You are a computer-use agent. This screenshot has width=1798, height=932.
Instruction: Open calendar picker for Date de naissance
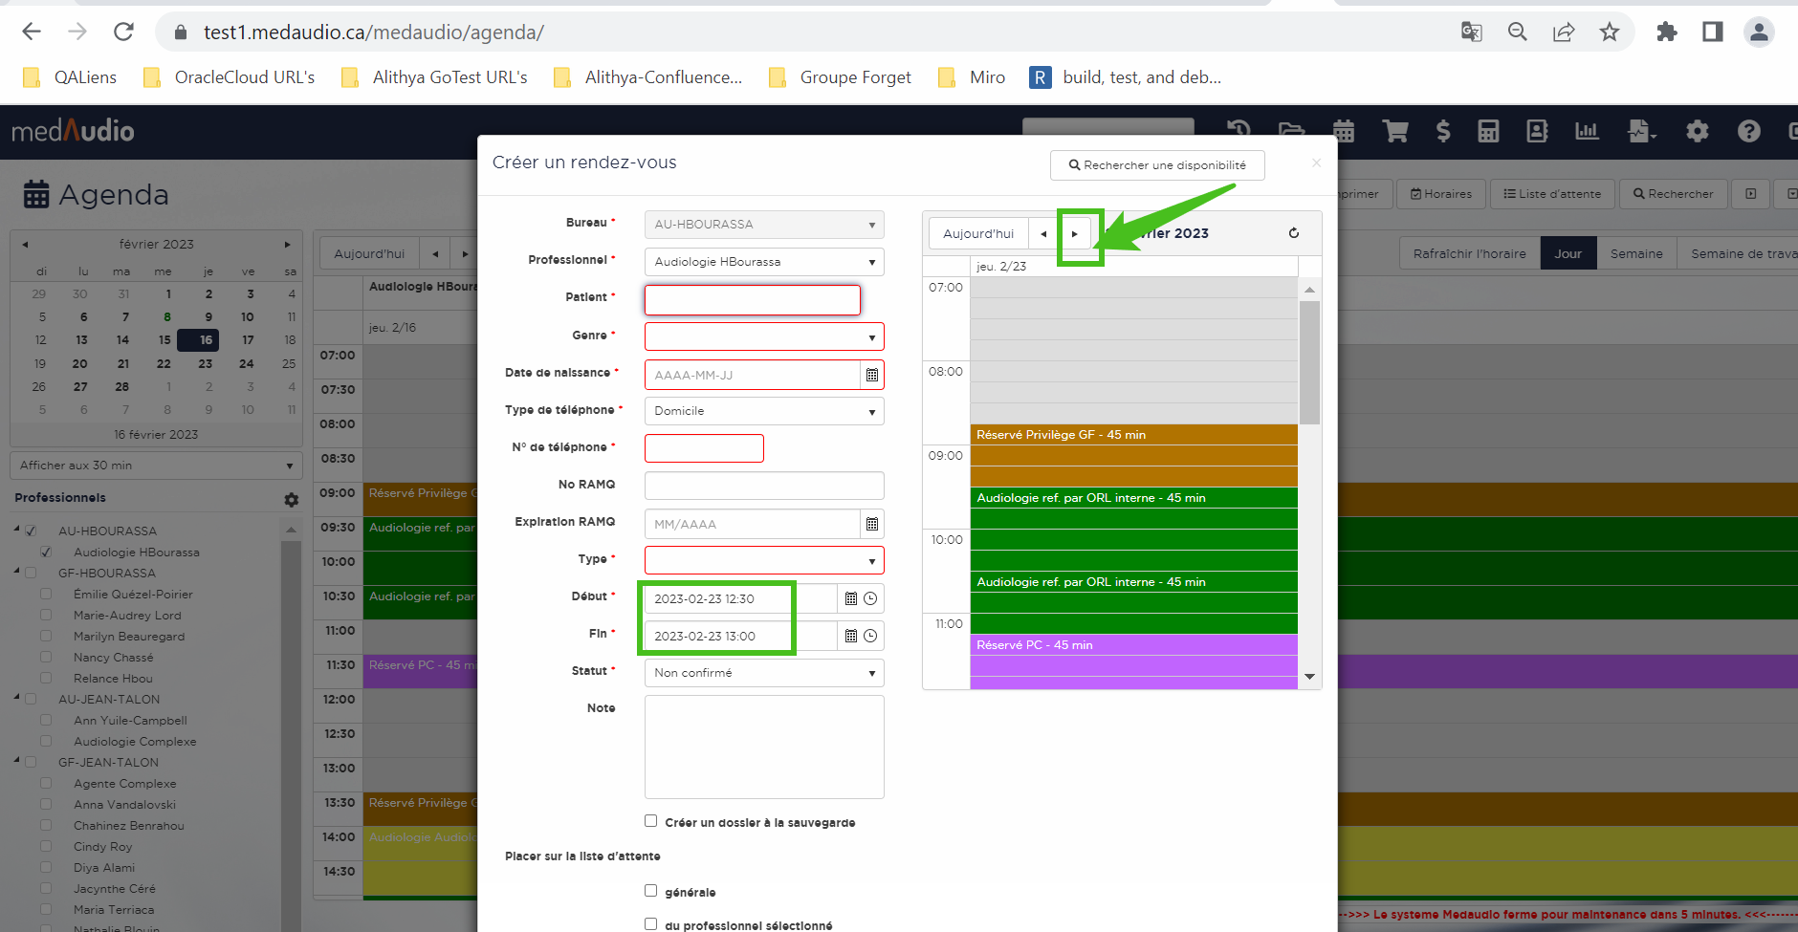pos(871,376)
